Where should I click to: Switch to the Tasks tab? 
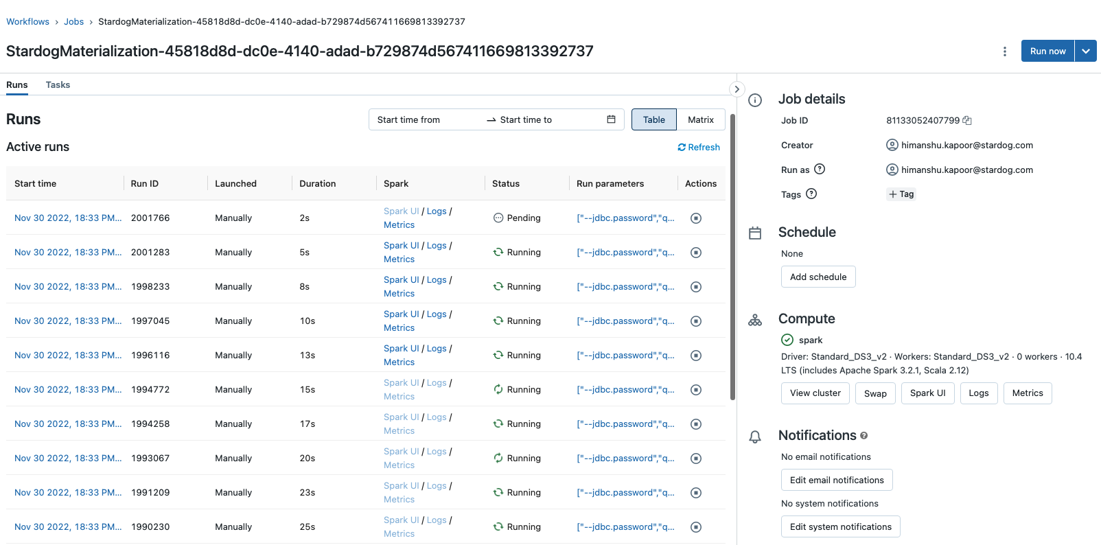coord(58,85)
